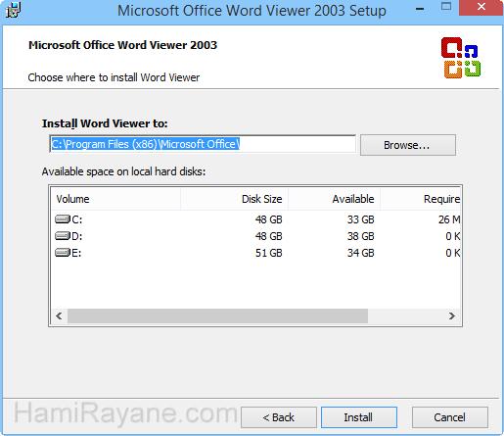Image resolution: width=504 pixels, height=436 pixels.
Task: Click the 26 M required value
Action: tap(449, 219)
